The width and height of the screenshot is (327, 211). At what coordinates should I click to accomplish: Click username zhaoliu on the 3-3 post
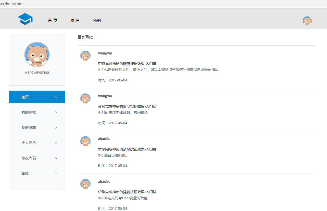pos(104,139)
